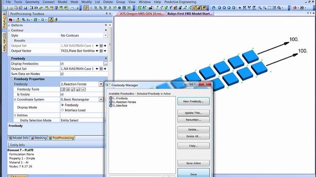Go to next Output Vector using right arrow

tap(105, 51)
